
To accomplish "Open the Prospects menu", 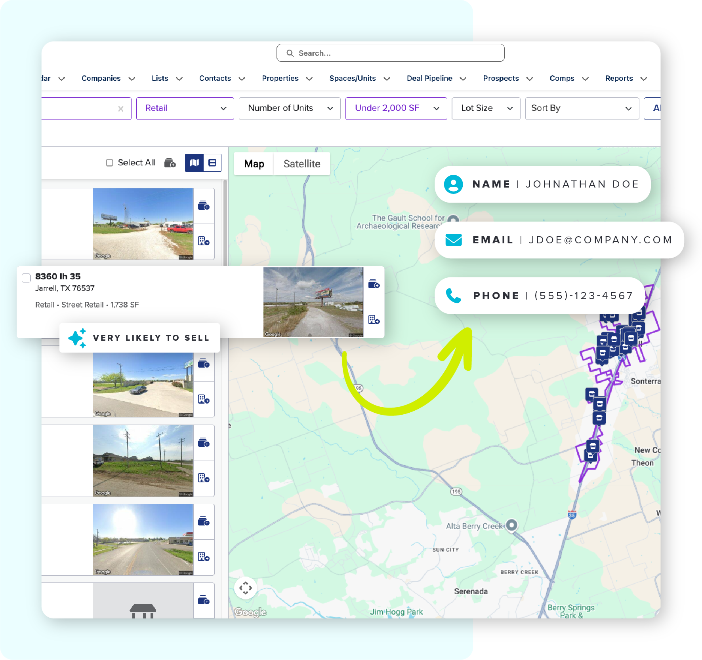I will pyautogui.click(x=507, y=78).
